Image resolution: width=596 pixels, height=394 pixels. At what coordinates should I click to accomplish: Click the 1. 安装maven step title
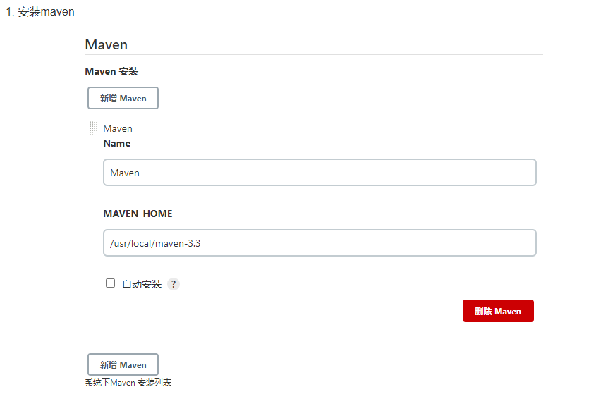40,12
